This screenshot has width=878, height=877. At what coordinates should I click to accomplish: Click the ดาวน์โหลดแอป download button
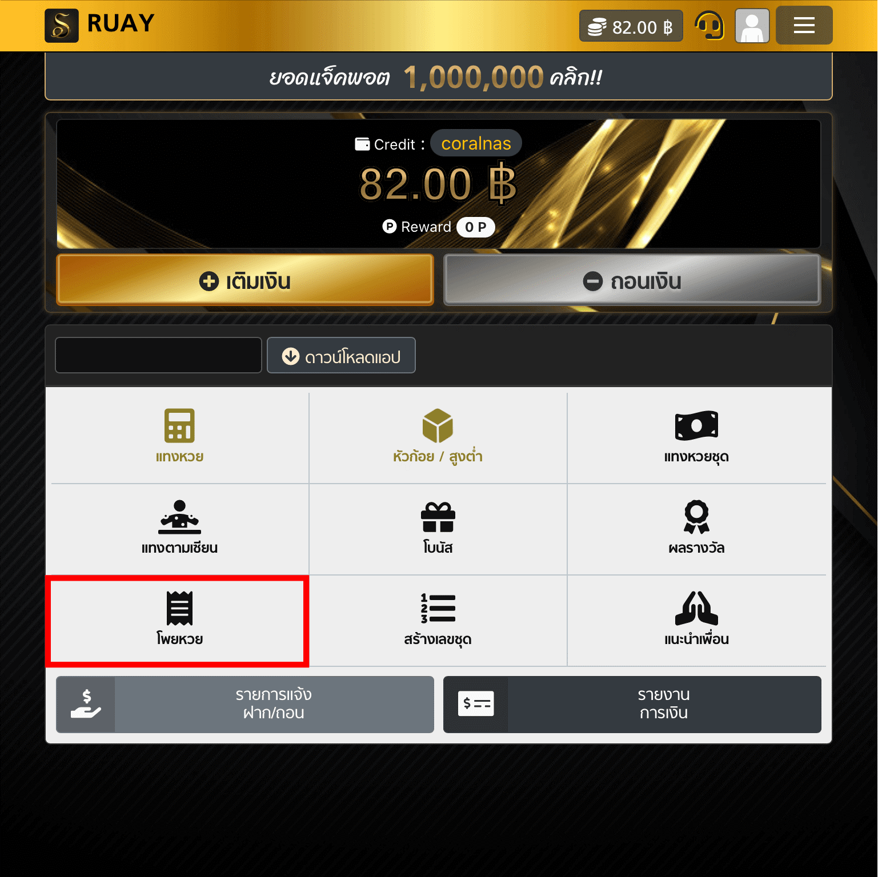(x=341, y=355)
